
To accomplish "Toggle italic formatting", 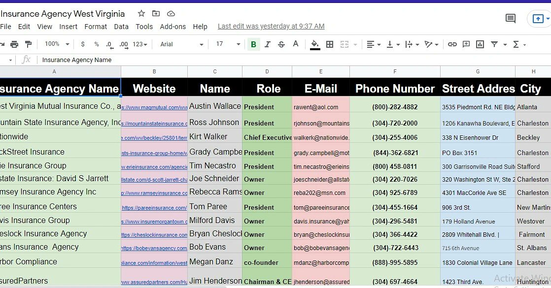I will 268,44.
